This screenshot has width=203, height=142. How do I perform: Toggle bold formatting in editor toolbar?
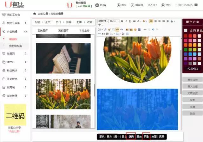pos(122,21)
